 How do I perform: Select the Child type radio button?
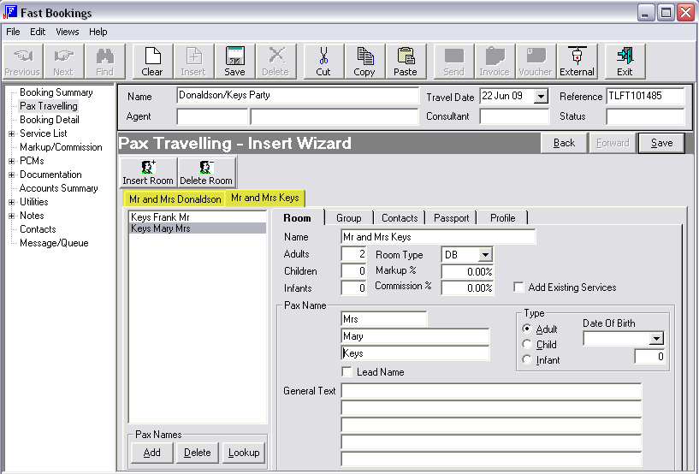tap(526, 345)
